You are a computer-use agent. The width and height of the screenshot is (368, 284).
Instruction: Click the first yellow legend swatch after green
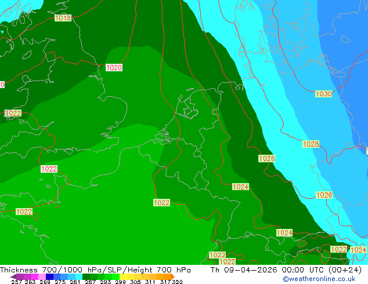click(x=123, y=276)
